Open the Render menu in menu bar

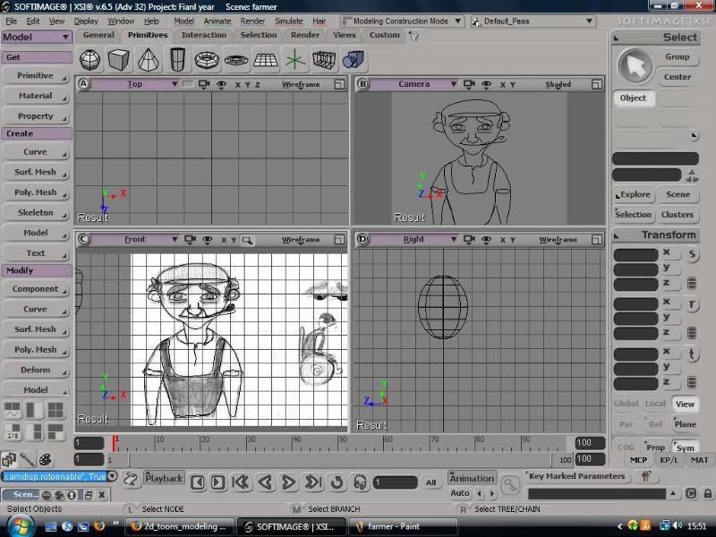point(252,21)
